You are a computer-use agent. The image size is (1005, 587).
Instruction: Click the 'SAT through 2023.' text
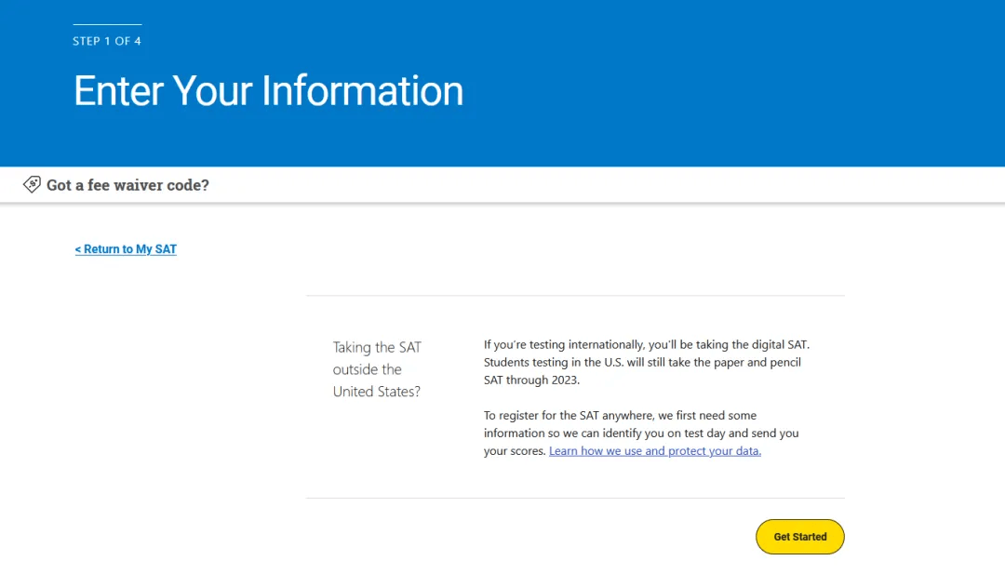pos(531,380)
